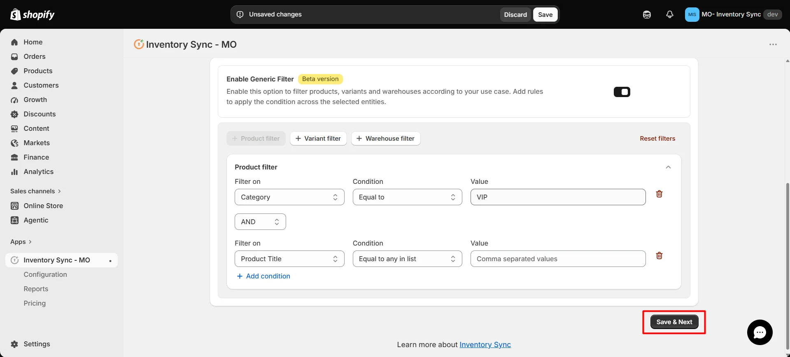The height and width of the screenshot is (357, 790).
Task: Open the Reports submenu item
Action: tap(36, 289)
